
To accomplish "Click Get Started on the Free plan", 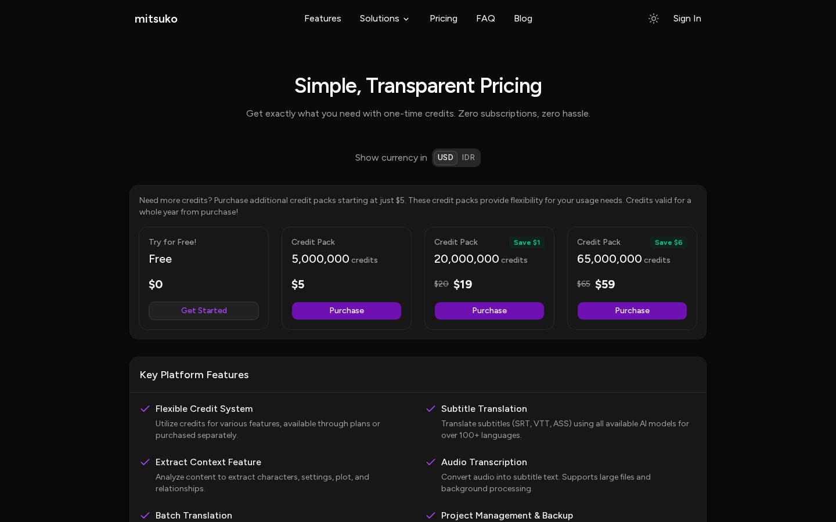I will click(x=204, y=311).
